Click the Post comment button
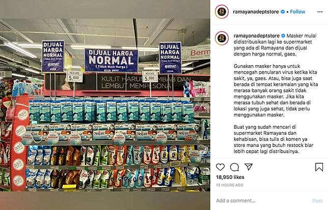The width and height of the screenshot is (328, 210). (x=317, y=201)
